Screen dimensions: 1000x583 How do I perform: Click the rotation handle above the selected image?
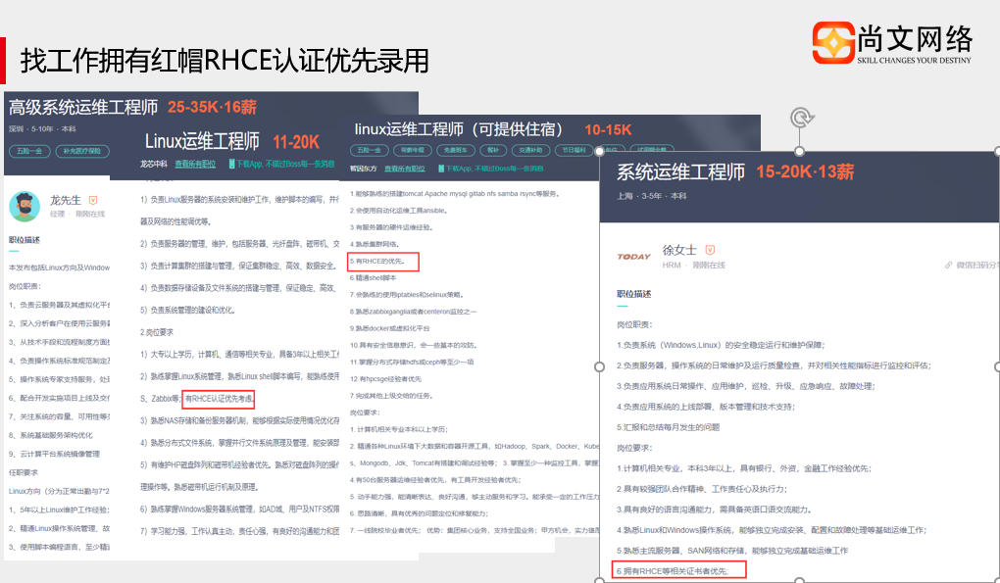801,118
